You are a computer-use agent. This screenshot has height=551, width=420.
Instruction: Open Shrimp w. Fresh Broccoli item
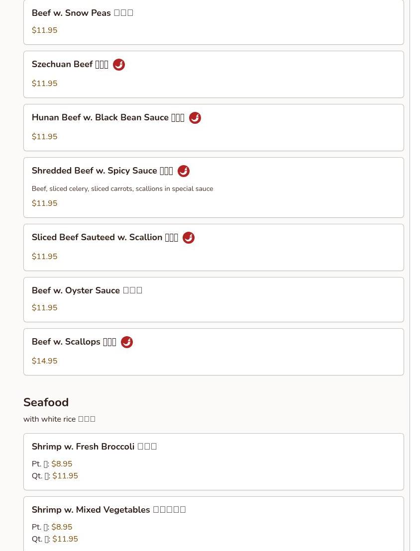coord(213,462)
